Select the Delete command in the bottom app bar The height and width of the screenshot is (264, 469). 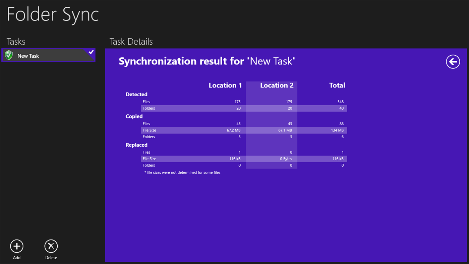click(51, 248)
